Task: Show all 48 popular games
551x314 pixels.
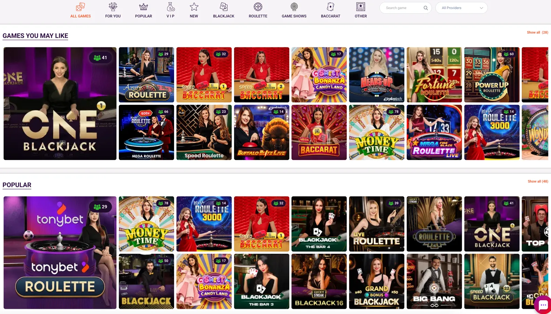Action: (537, 182)
